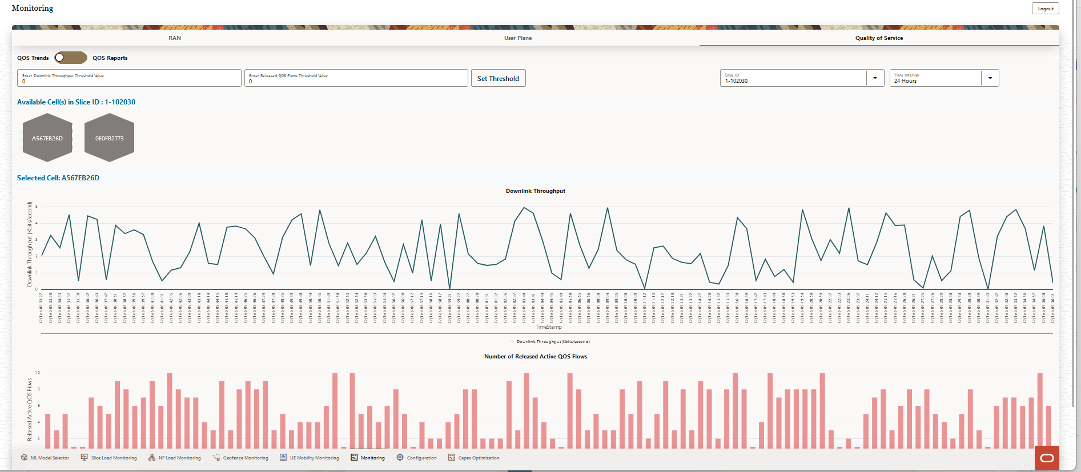Open the Configuration gear icon
1081x472 pixels.
(x=400, y=458)
